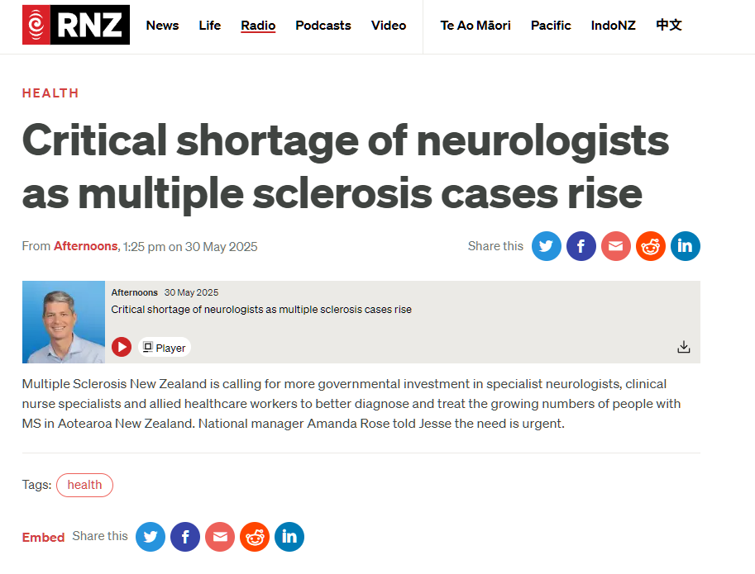The height and width of the screenshot is (574, 755).
Task: Open the pop-out Player button
Action: tap(165, 347)
